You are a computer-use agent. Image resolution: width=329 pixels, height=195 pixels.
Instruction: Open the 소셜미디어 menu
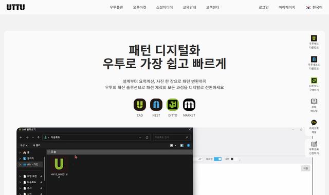[x=164, y=7]
